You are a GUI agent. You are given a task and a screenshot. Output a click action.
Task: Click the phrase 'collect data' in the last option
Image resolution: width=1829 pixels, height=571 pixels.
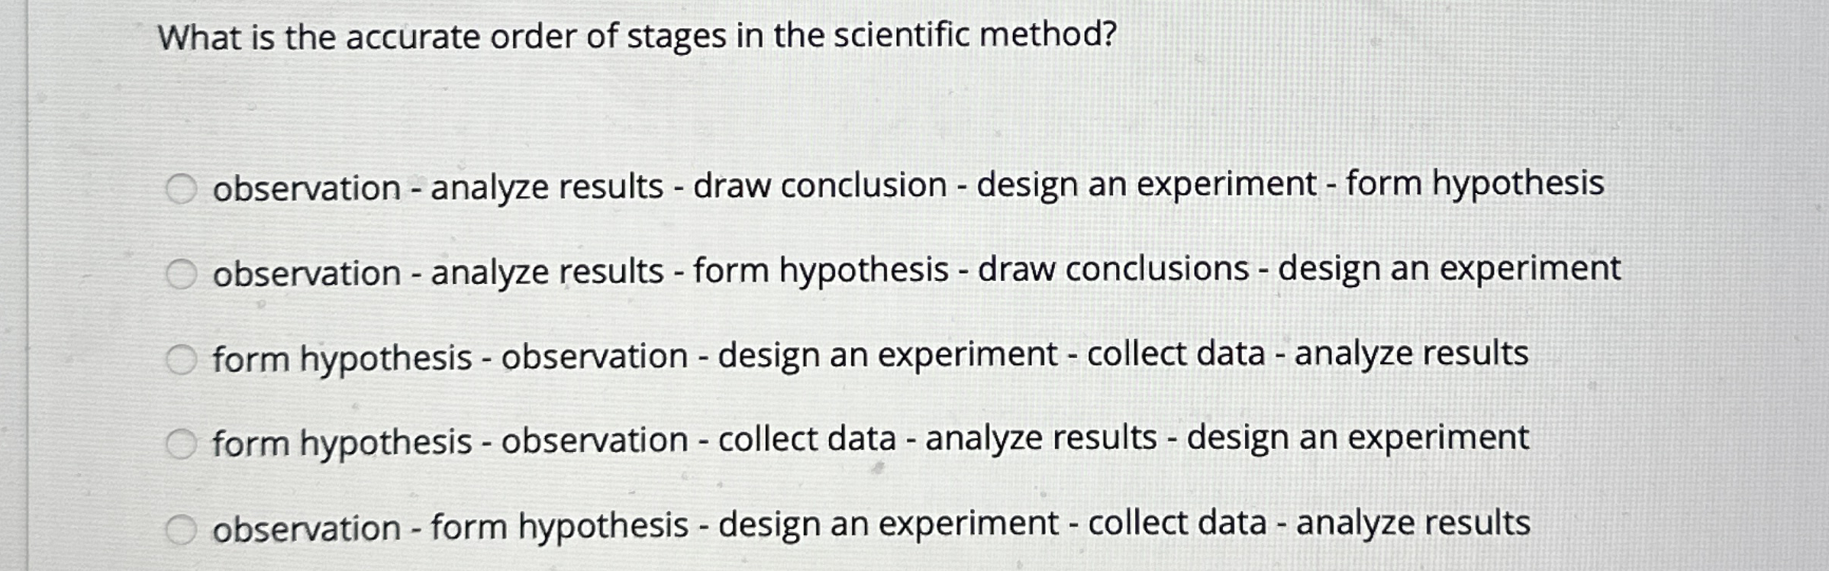pyautogui.click(x=1183, y=527)
